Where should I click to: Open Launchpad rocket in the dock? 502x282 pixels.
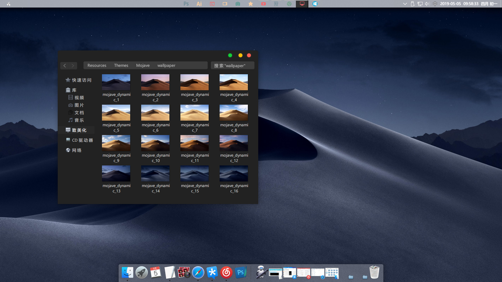pos(142,273)
